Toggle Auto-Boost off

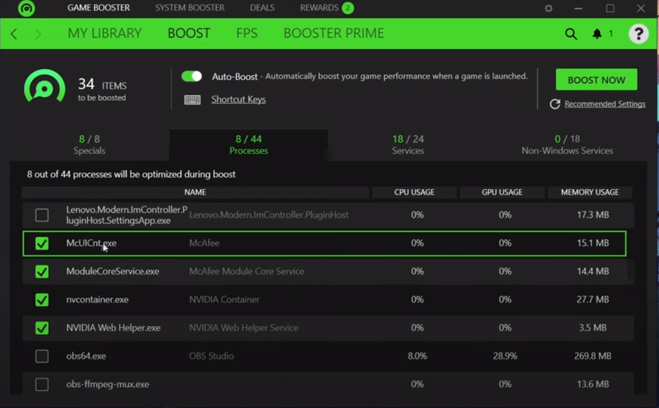coord(191,76)
